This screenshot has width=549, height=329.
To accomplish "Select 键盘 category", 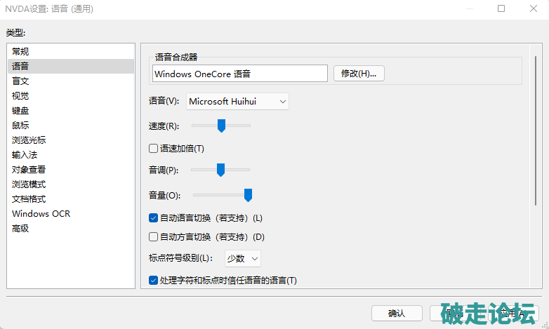I will click(21, 110).
